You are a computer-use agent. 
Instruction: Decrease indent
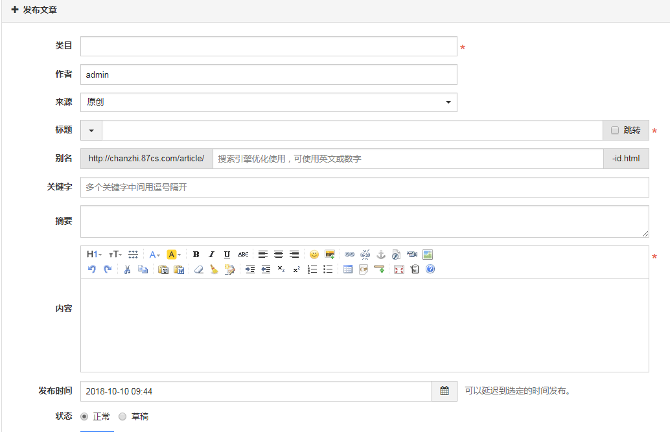266,269
